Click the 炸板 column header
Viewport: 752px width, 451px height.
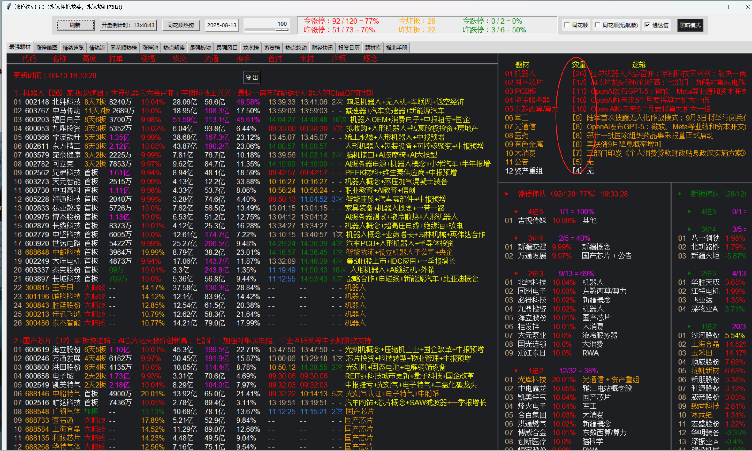[338, 59]
